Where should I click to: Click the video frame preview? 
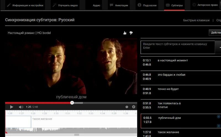[71, 66]
